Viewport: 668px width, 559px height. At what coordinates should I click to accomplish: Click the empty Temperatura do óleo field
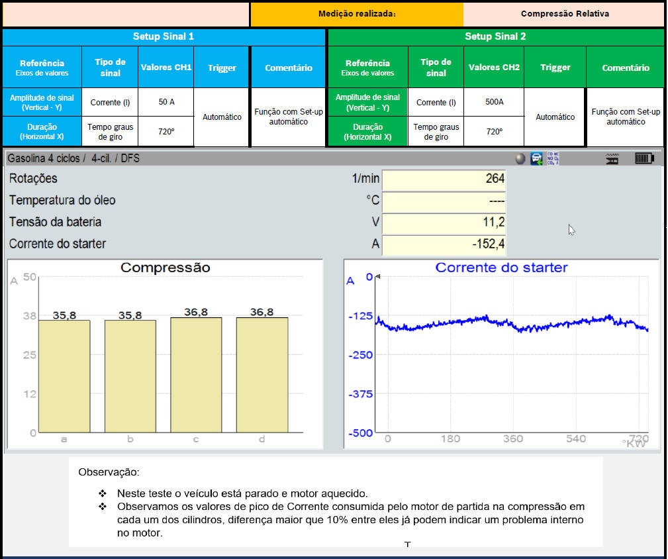coord(445,201)
